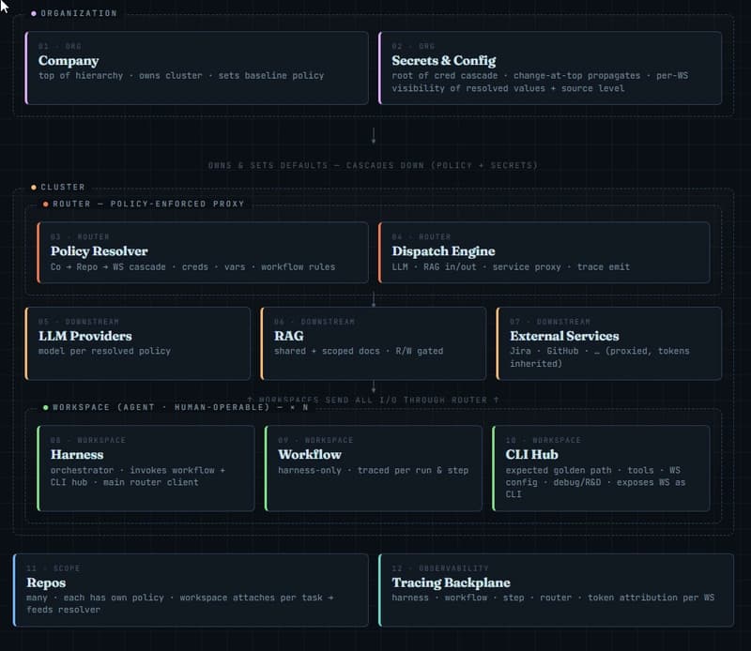This screenshot has width=751, height=651.
Task: Click the green dot next to the Workspace label
Action: (x=45, y=408)
